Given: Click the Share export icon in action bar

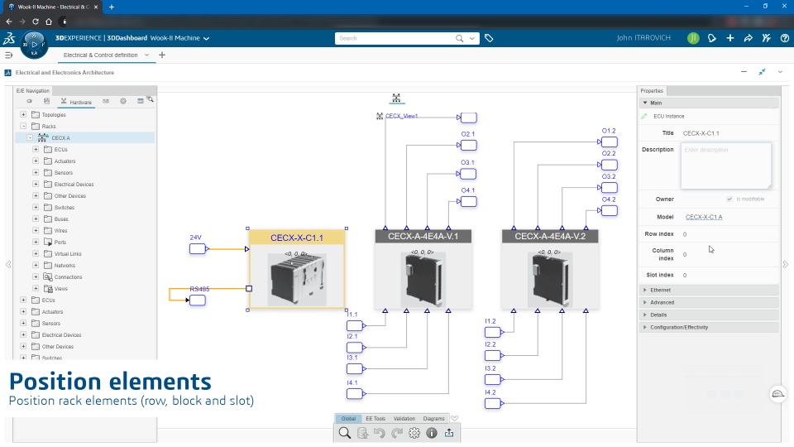Looking at the screenshot, I should tap(449, 433).
